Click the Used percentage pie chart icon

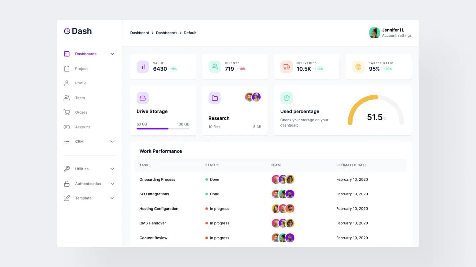[287, 98]
